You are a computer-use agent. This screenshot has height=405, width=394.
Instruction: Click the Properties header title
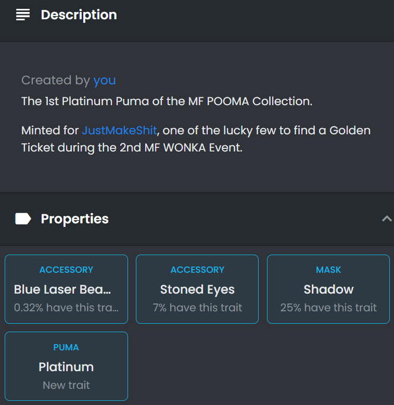click(74, 219)
